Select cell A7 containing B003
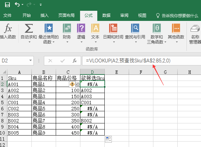 (x=19, y=115)
